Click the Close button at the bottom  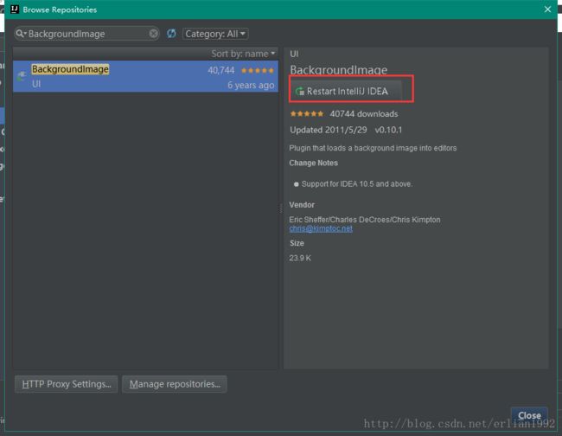tap(529, 415)
